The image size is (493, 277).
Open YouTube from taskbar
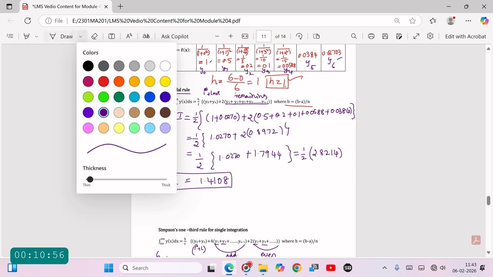(330, 268)
